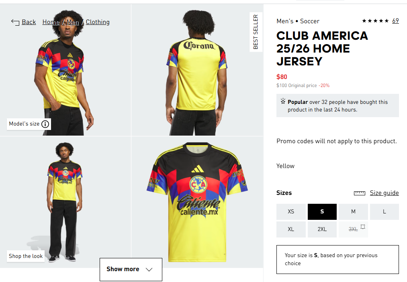Image resolution: width=407 pixels, height=282 pixels.
Task: Open Home breadcrumb link
Action: click(51, 22)
